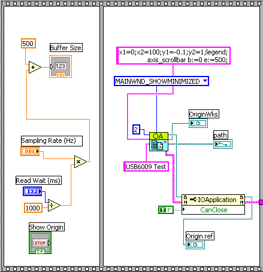Viewport: 263px width, 272px height.
Task: Select the Multiply function node
Action: [80, 161]
